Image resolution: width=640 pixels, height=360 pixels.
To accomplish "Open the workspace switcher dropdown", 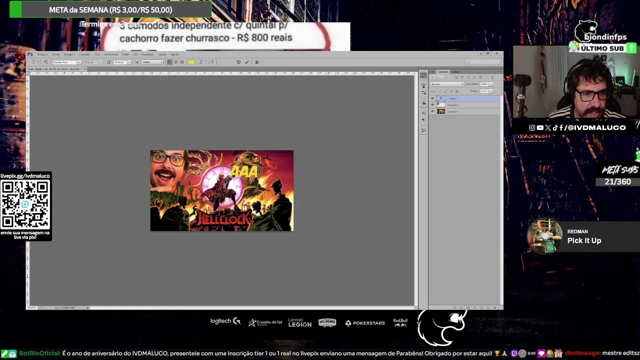I will (x=484, y=62).
